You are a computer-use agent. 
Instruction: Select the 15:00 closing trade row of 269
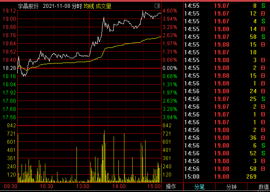[x=227, y=176]
